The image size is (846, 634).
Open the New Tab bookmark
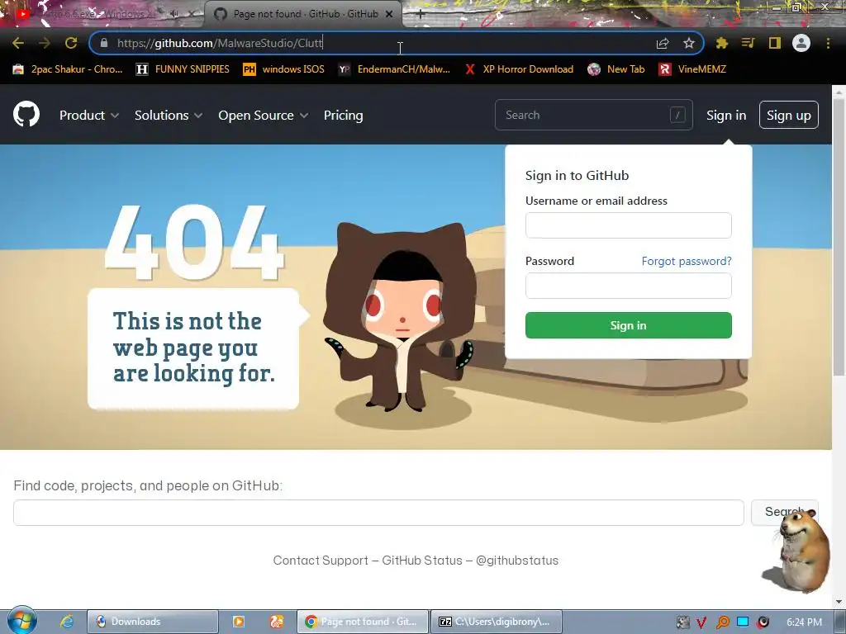tap(616, 69)
